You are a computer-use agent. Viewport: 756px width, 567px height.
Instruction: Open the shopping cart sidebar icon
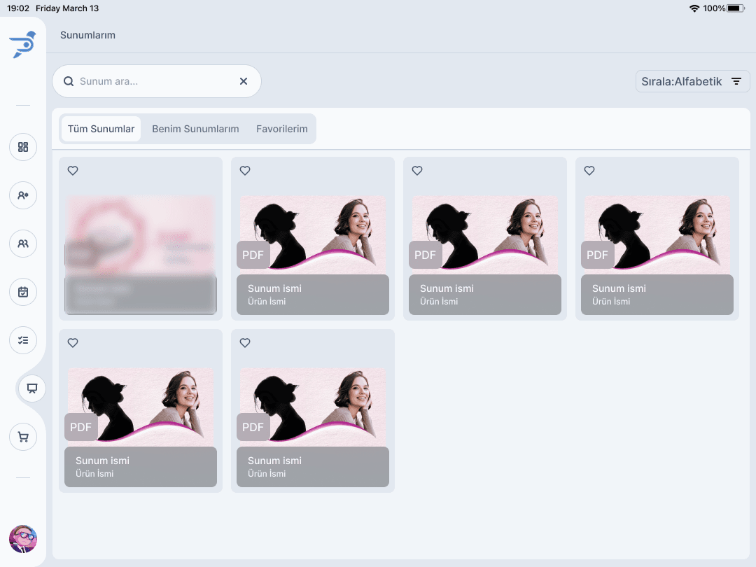[x=23, y=437]
